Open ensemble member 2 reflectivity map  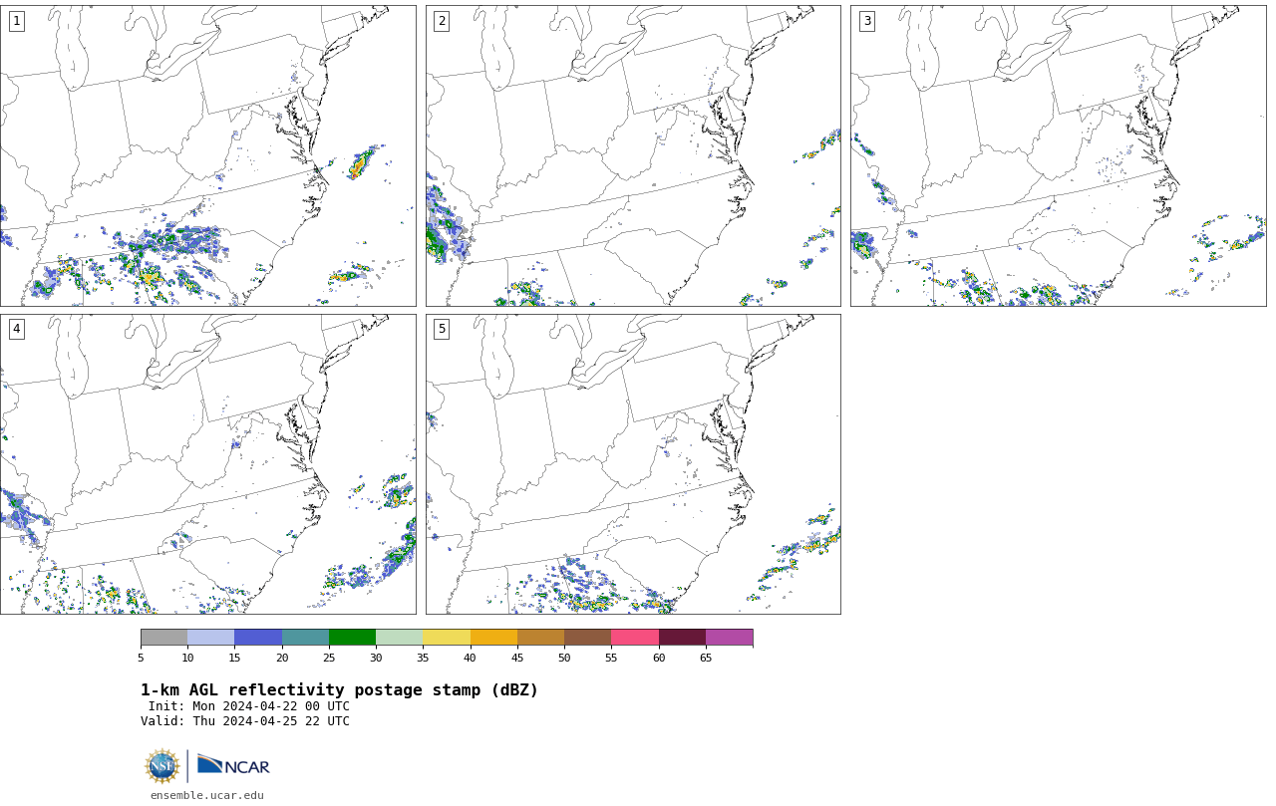pos(633,155)
